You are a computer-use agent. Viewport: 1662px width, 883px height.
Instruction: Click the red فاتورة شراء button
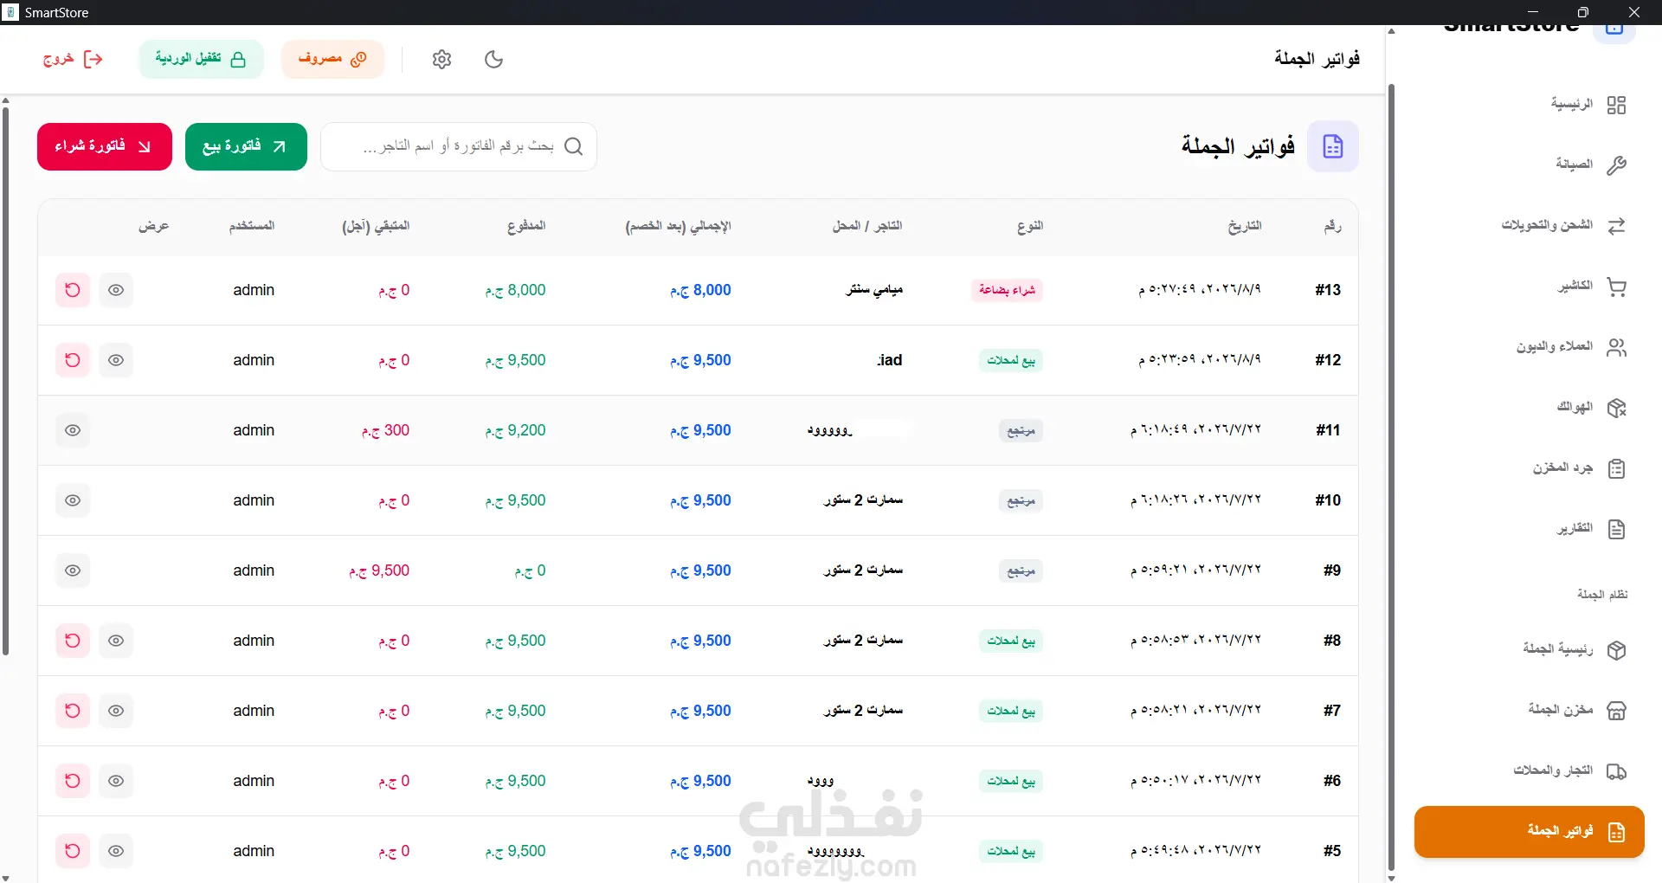coord(105,146)
